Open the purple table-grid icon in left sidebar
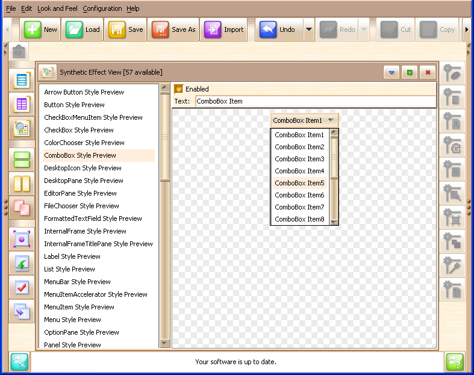The image size is (474, 375). click(22, 104)
